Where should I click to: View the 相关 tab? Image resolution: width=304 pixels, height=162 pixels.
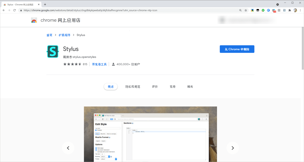click(x=190, y=86)
